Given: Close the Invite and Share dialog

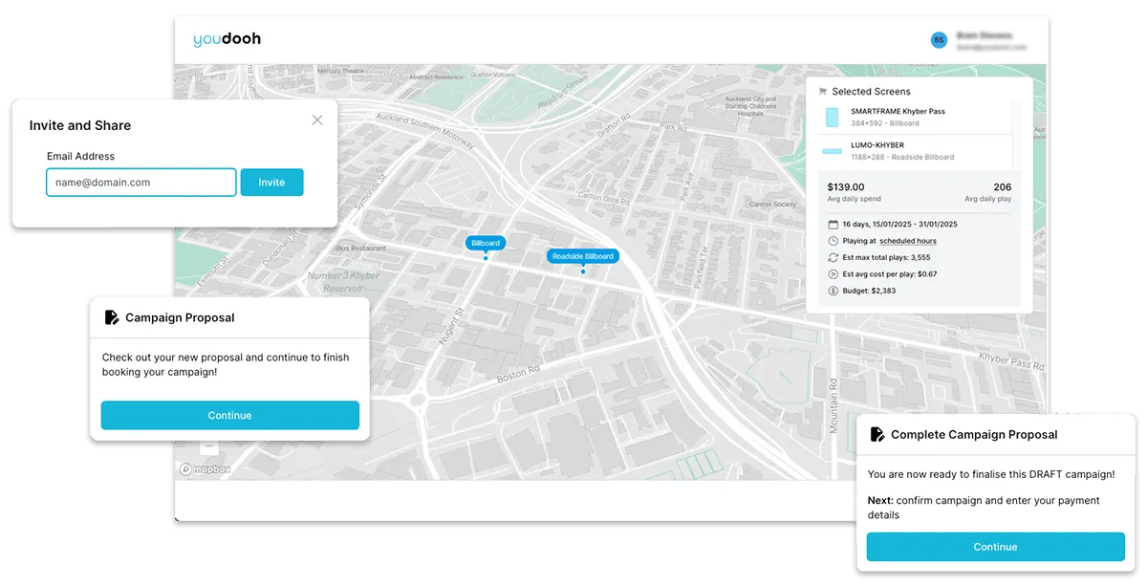Looking at the screenshot, I should pos(317,119).
